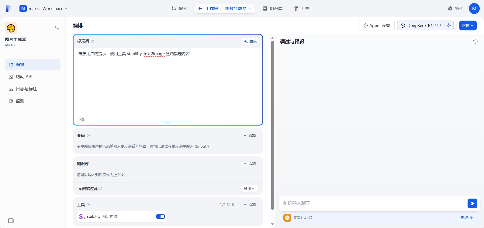This screenshot has height=228, width=484.
Task: Click refresh icon in 调试与预览
Action: click(475, 42)
